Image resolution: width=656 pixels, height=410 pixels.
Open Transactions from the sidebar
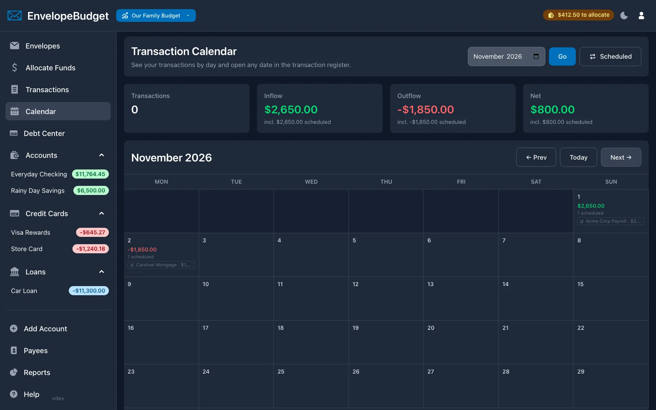click(x=58, y=90)
